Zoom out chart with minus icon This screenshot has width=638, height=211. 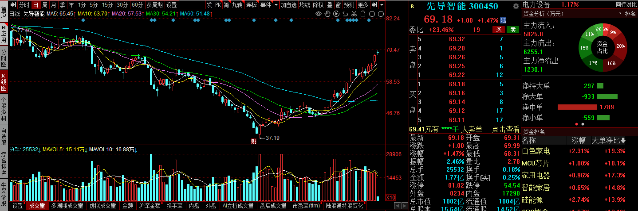click(x=381, y=14)
